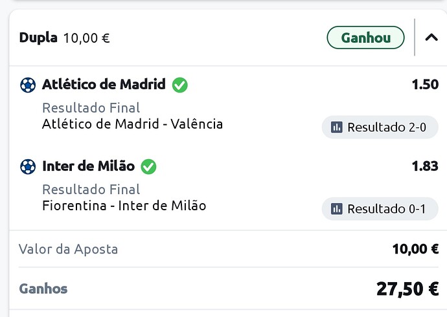
Task: Collapse the Dupla bet slip chevron
Action: (431, 38)
